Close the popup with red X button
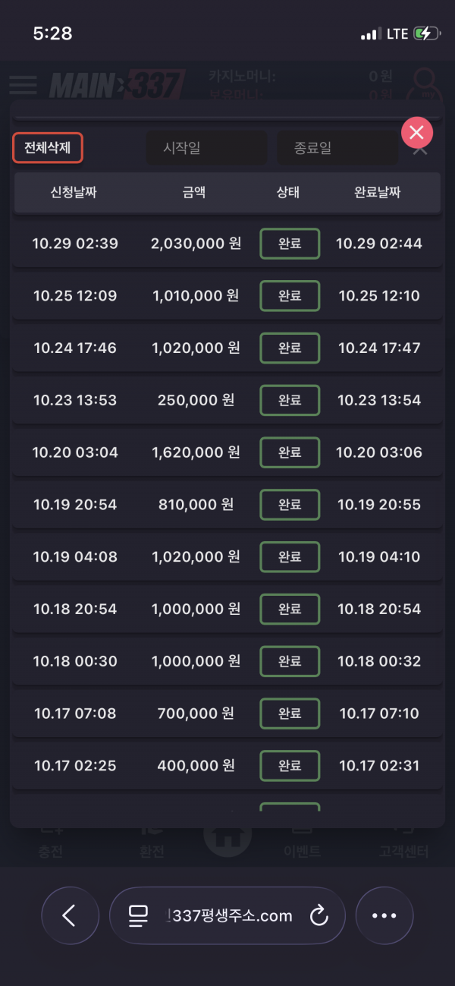 coord(416,133)
